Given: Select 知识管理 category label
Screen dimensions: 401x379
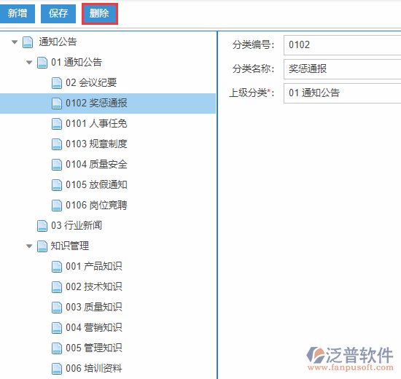Looking at the screenshot, I should click(x=70, y=246).
